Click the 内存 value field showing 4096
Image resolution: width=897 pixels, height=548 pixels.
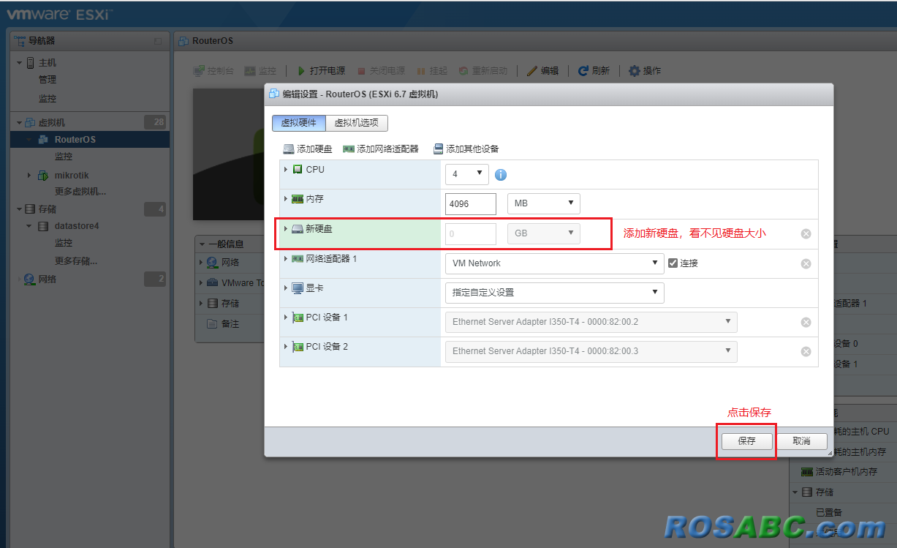tap(471, 203)
